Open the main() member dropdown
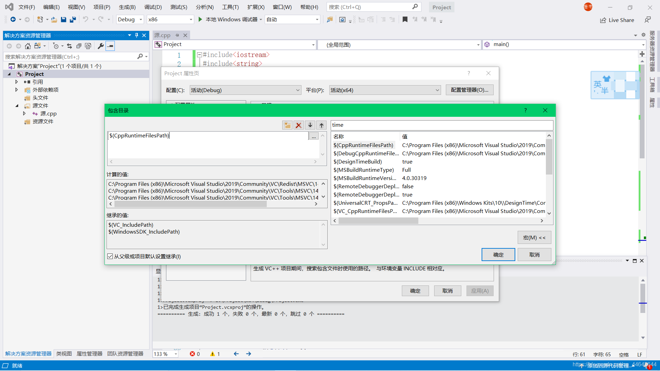The height and width of the screenshot is (371, 660). click(564, 45)
